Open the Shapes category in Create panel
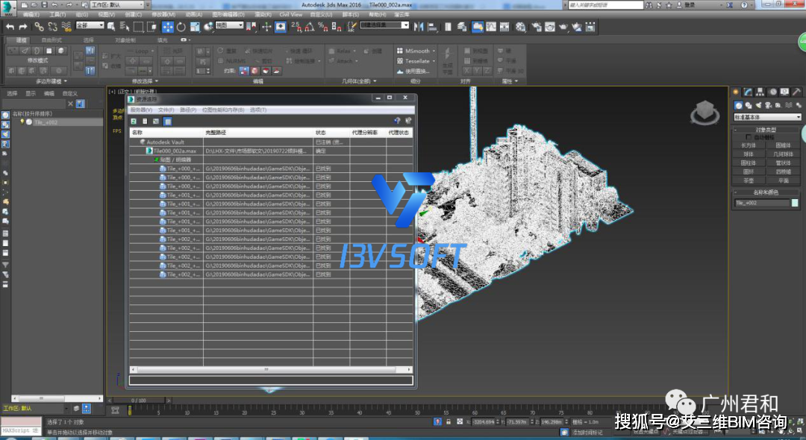 point(749,106)
